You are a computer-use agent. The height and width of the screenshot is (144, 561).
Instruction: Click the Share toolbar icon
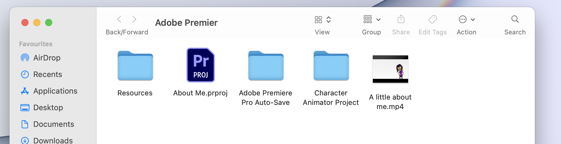point(401,19)
